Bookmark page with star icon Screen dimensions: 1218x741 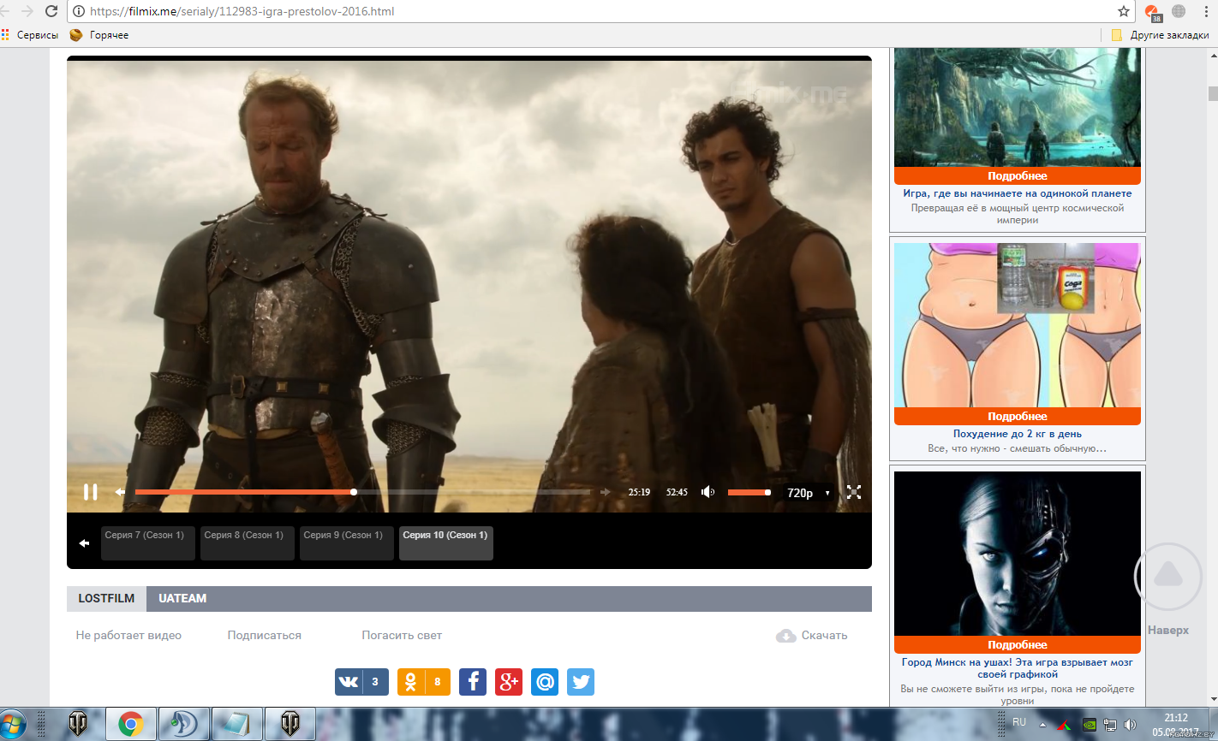click(1124, 11)
